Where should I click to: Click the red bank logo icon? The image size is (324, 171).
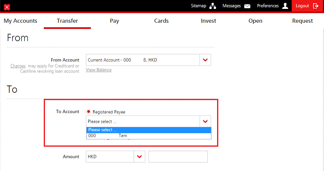(6, 7)
